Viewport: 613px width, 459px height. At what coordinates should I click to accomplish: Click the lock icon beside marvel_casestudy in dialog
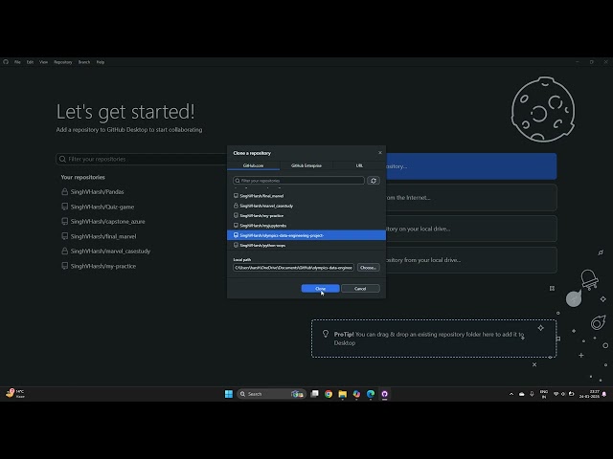[x=236, y=206]
